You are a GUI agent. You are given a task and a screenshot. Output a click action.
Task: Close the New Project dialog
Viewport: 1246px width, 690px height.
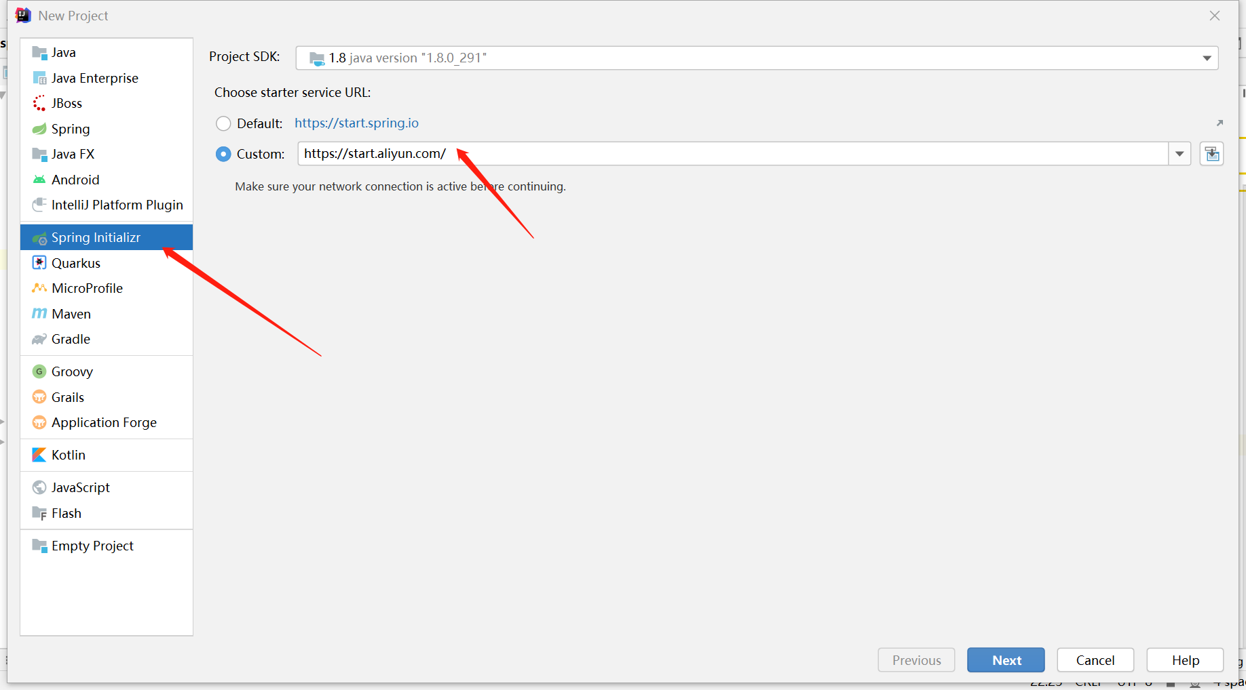point(1215,16)
